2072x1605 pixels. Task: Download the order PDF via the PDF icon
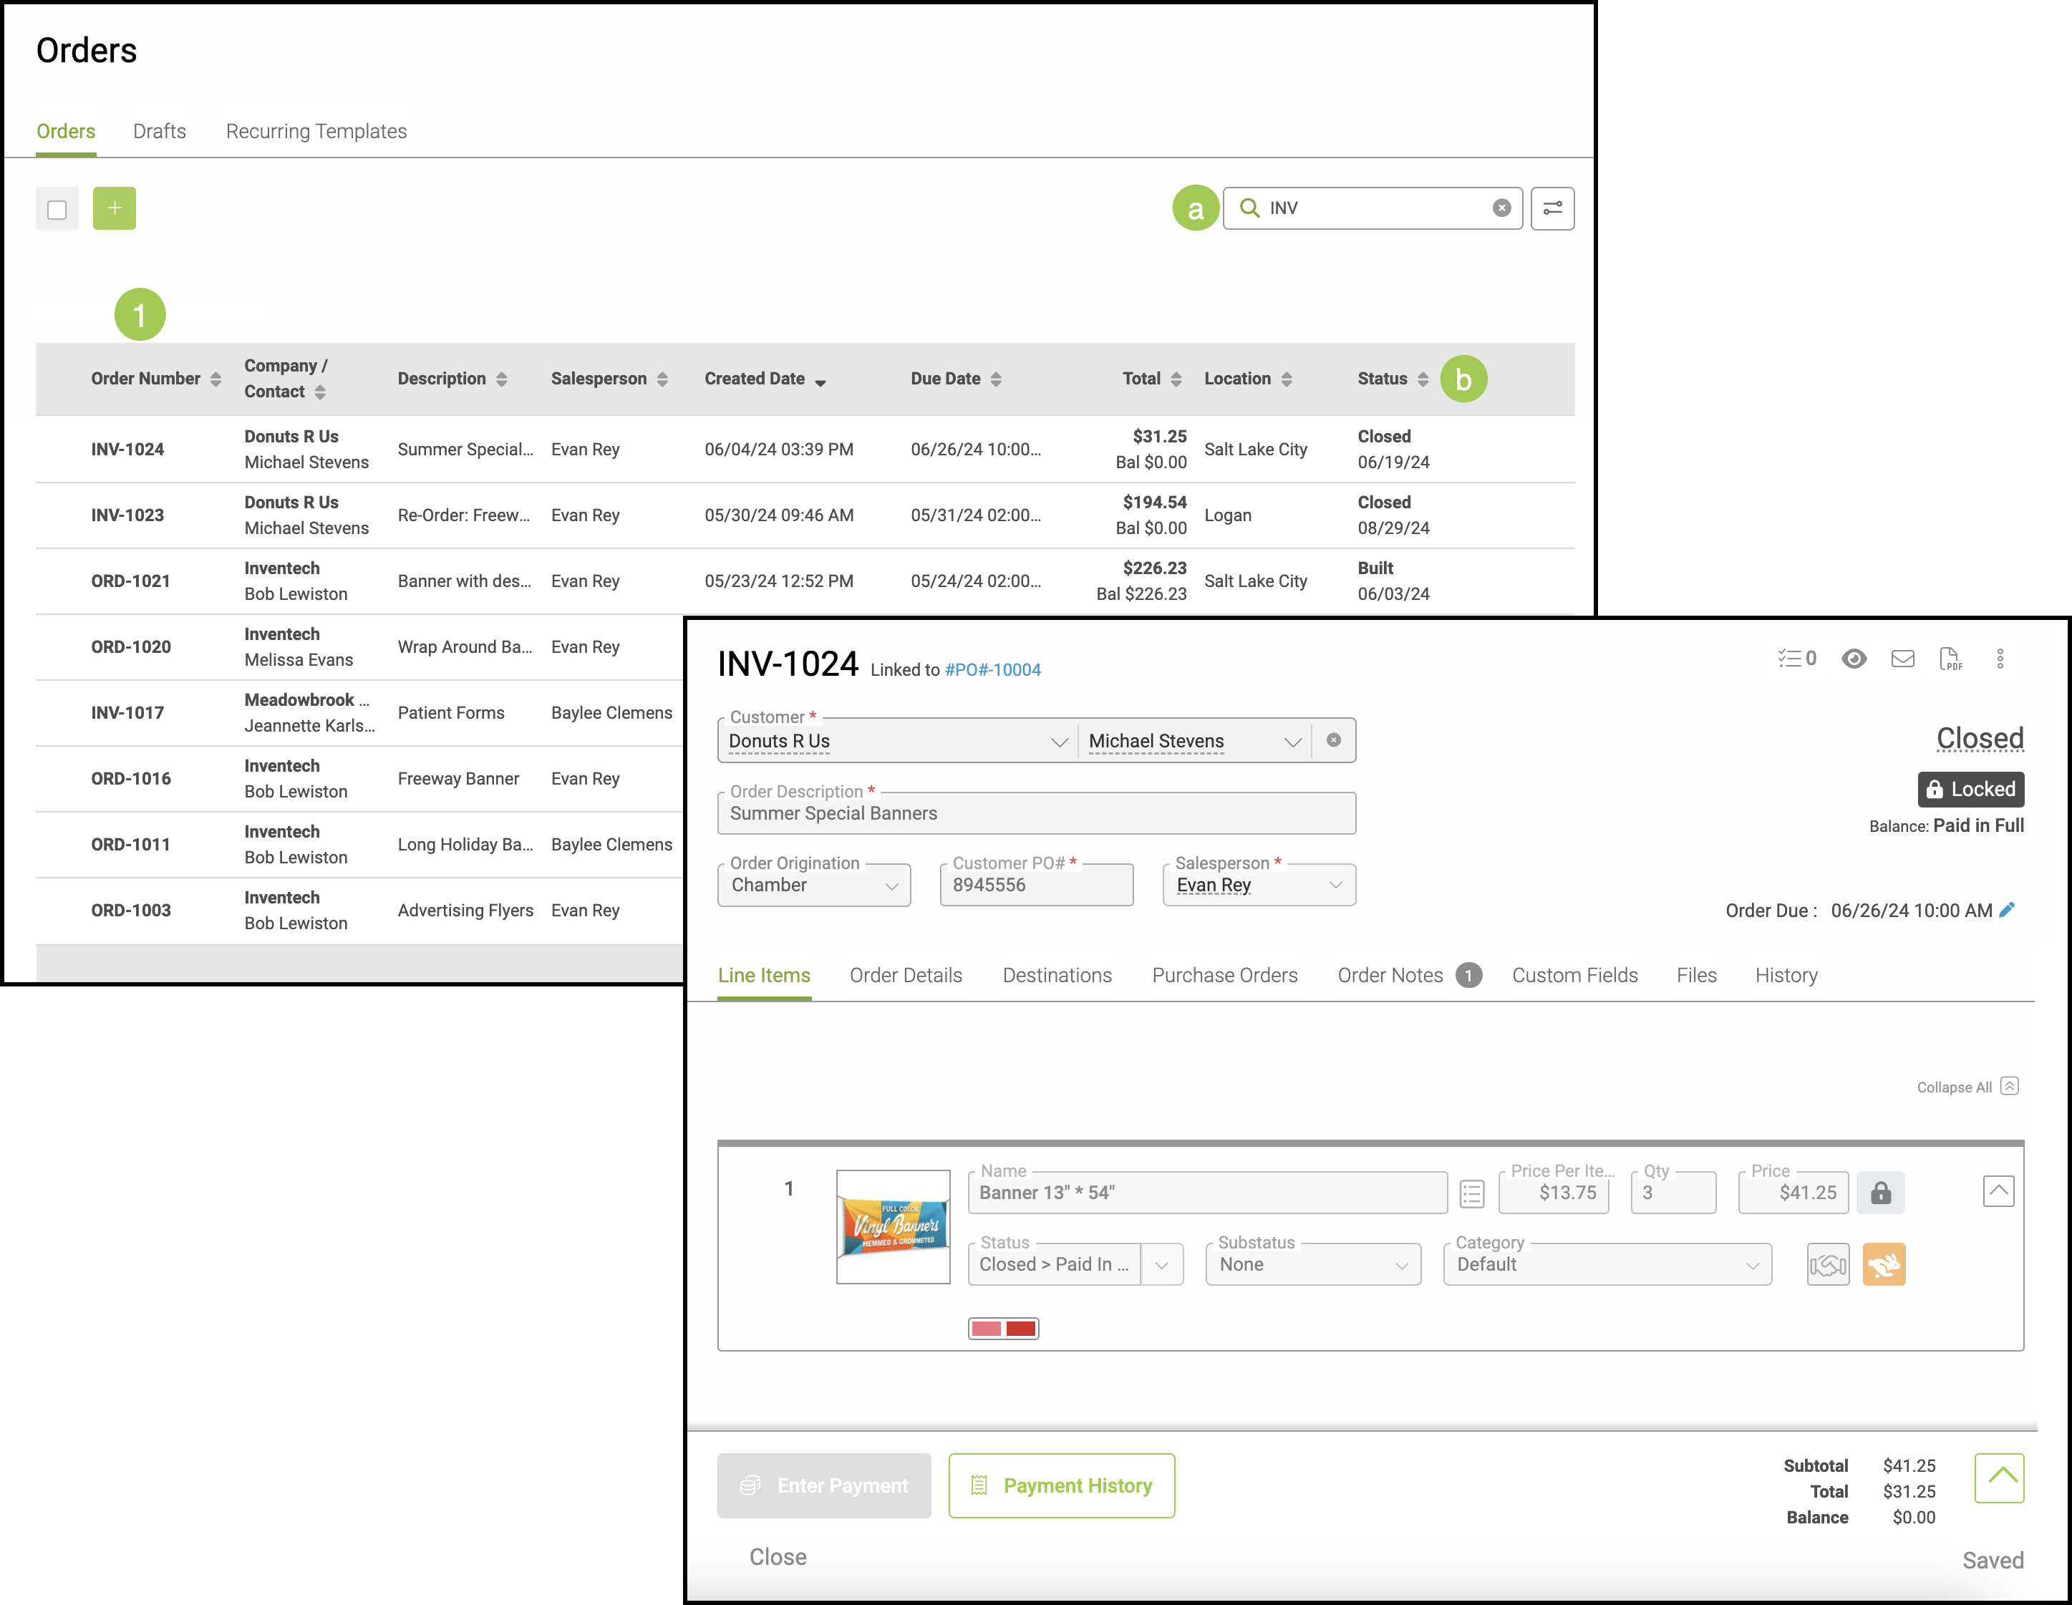[x=1950, y=659]
